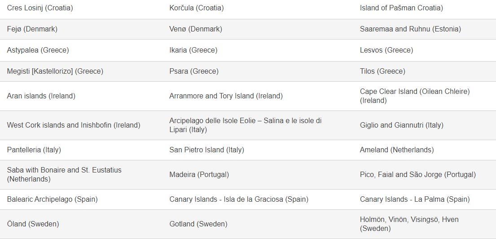Select Gotland (Sweden) in the table
This screenshot has width=496, height=239.
pyautogui.click(x=198, y=224)
